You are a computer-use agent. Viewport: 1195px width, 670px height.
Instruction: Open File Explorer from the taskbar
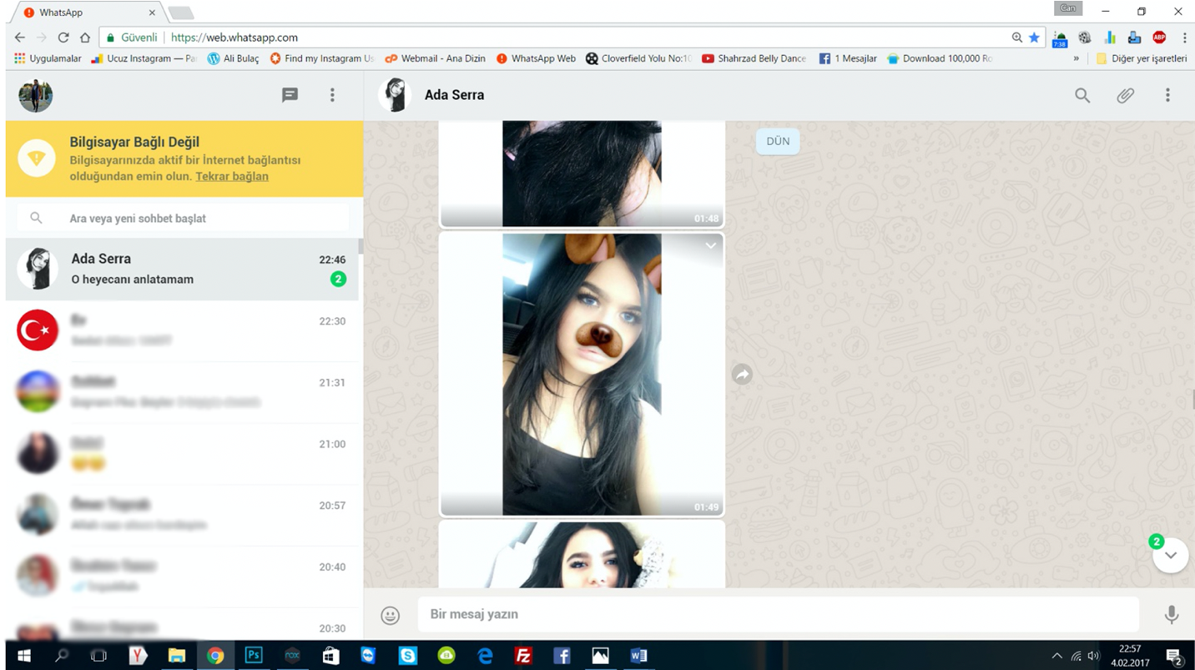[x=176, y=656]
